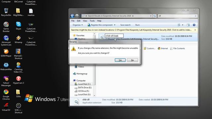Launch Game Booster from the desktop

point(6,27)
